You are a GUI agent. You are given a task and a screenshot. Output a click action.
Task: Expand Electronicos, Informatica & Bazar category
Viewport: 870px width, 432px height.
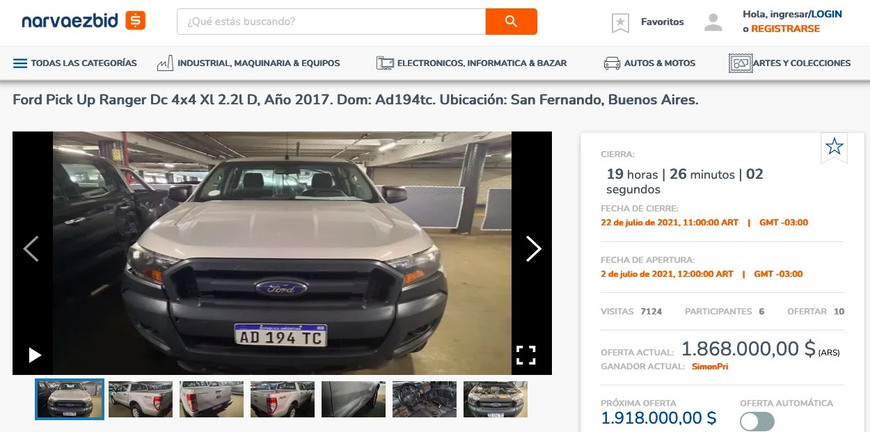[471, 63]
